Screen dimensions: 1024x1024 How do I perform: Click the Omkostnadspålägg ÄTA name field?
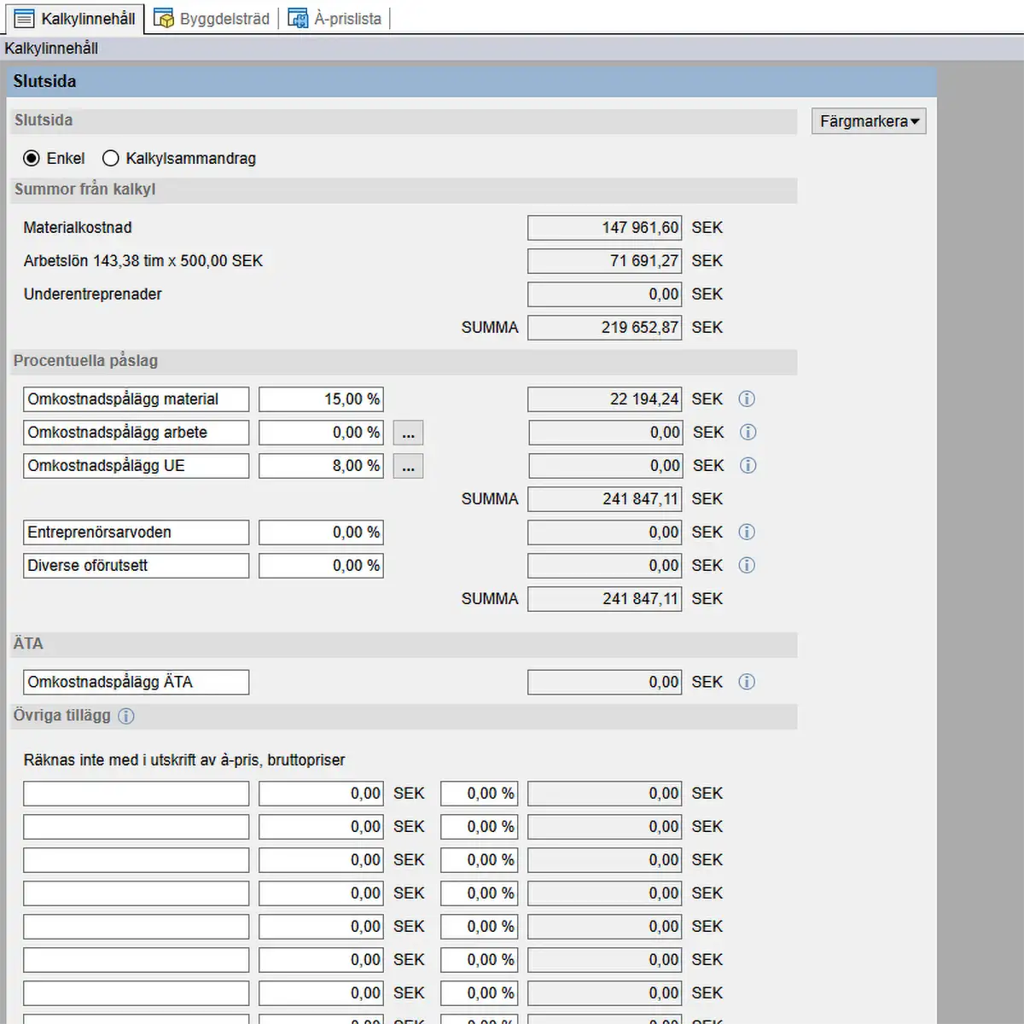136,682
